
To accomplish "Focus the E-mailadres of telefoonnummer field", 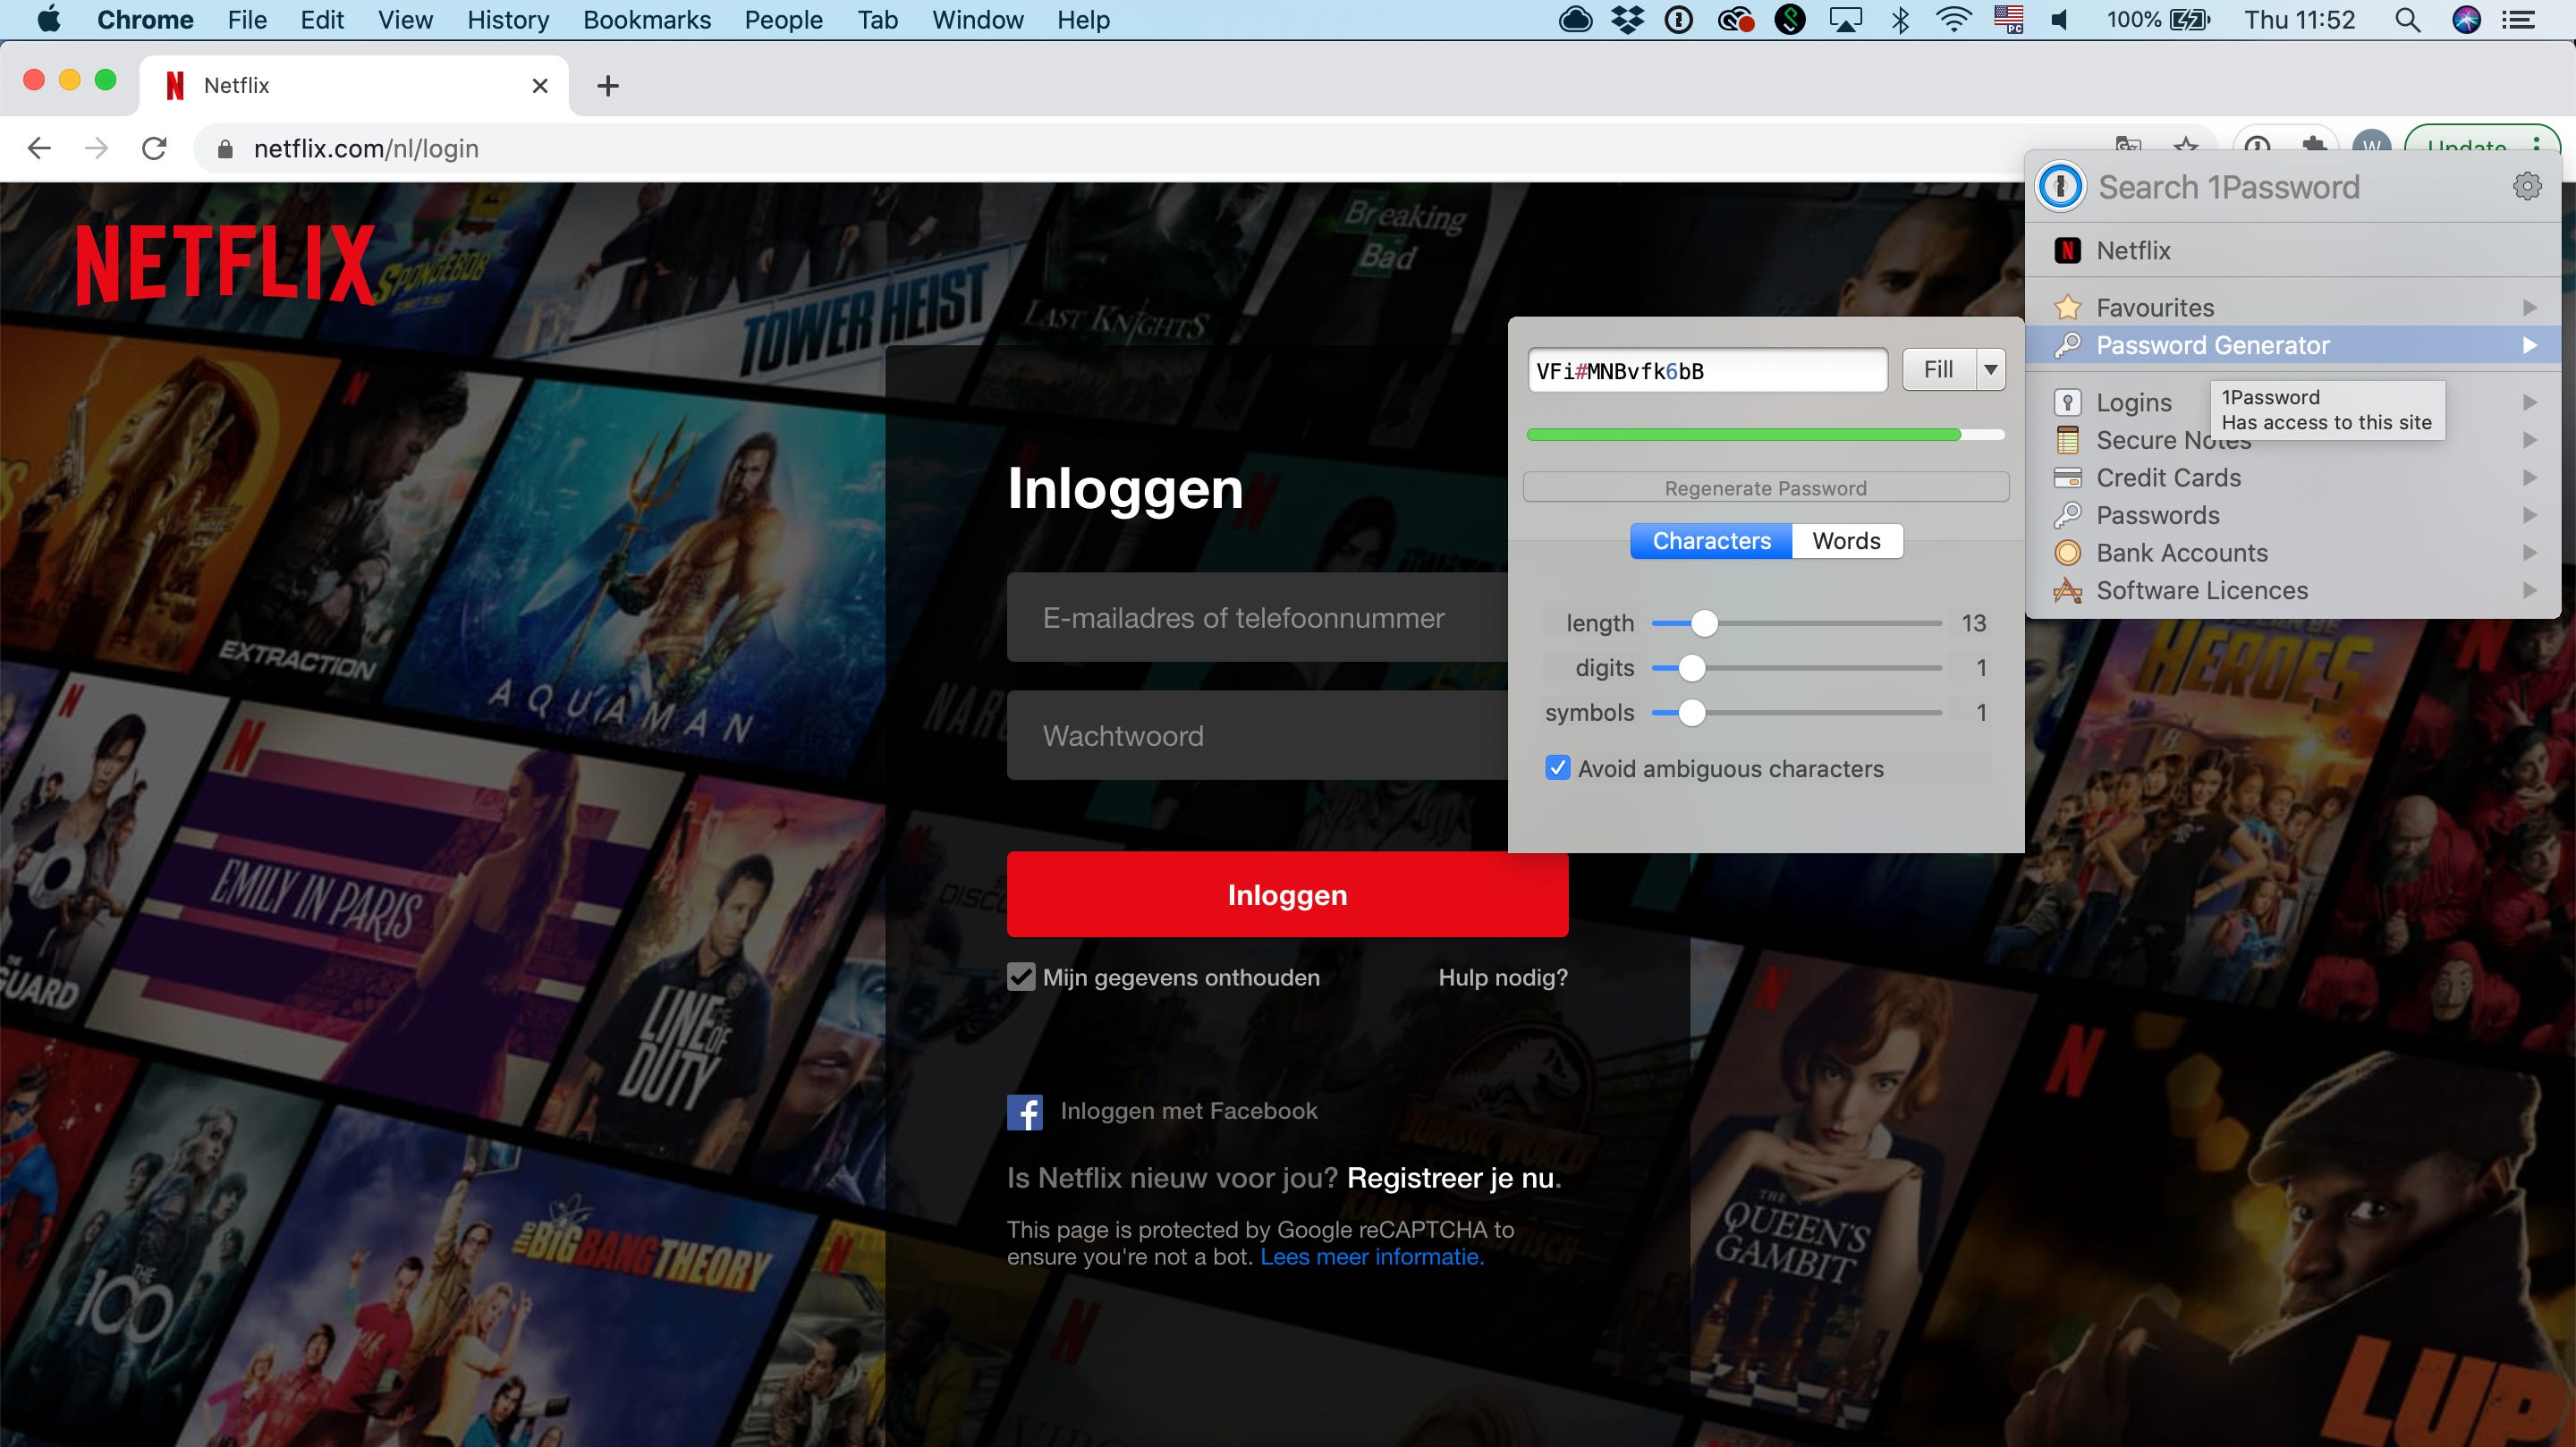I will pos(1257,618).
